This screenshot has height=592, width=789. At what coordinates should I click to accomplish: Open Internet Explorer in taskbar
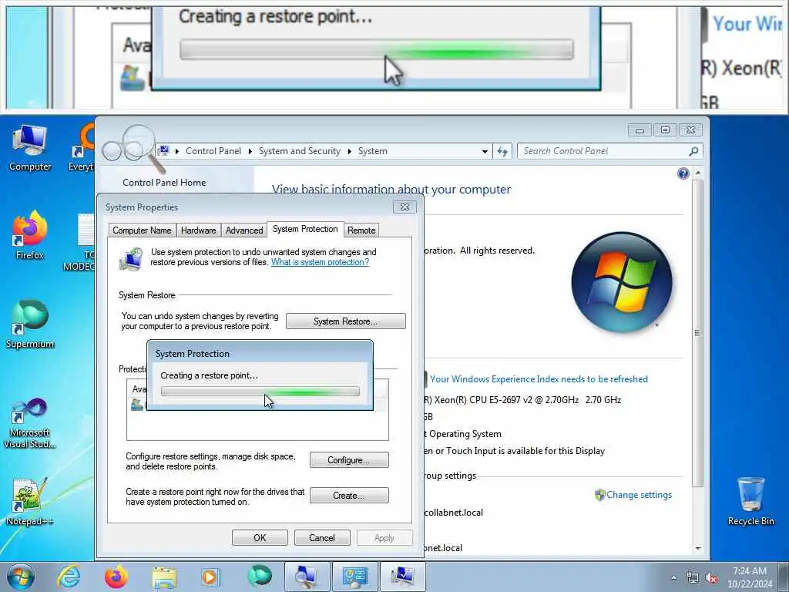[x=69, y=577]
